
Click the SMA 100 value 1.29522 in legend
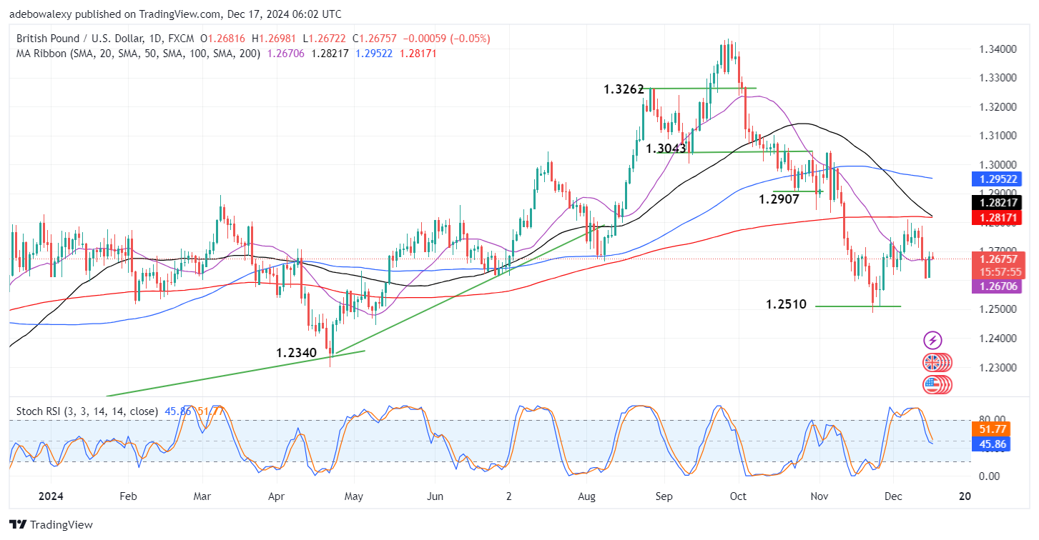point(373,54)
